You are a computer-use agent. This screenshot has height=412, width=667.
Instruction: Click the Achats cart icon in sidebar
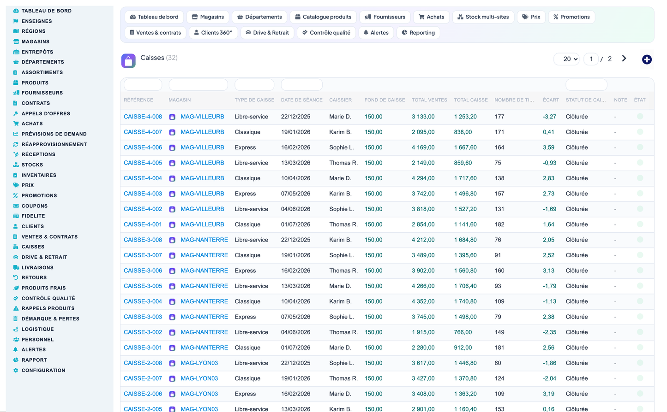[16, 124]
